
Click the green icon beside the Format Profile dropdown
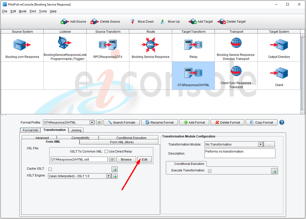click(x=99, y=122)
